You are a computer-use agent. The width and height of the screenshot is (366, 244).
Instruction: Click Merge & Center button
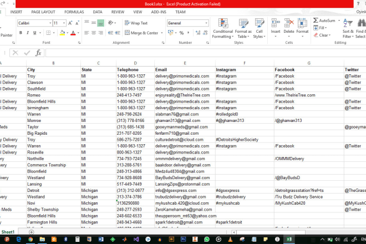141,33
